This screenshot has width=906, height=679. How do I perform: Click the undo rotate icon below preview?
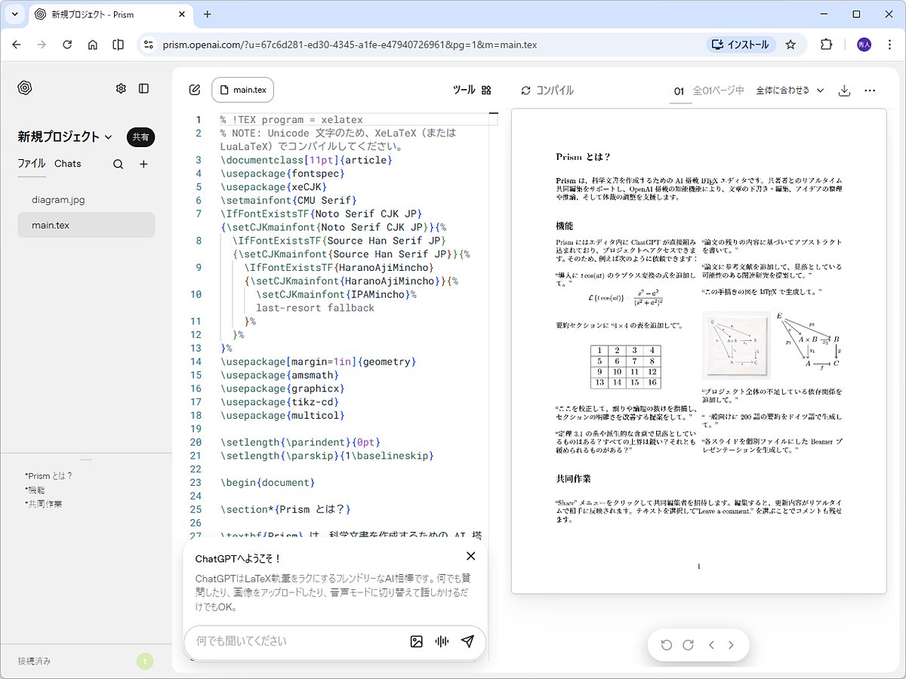[x=667, y=645]
